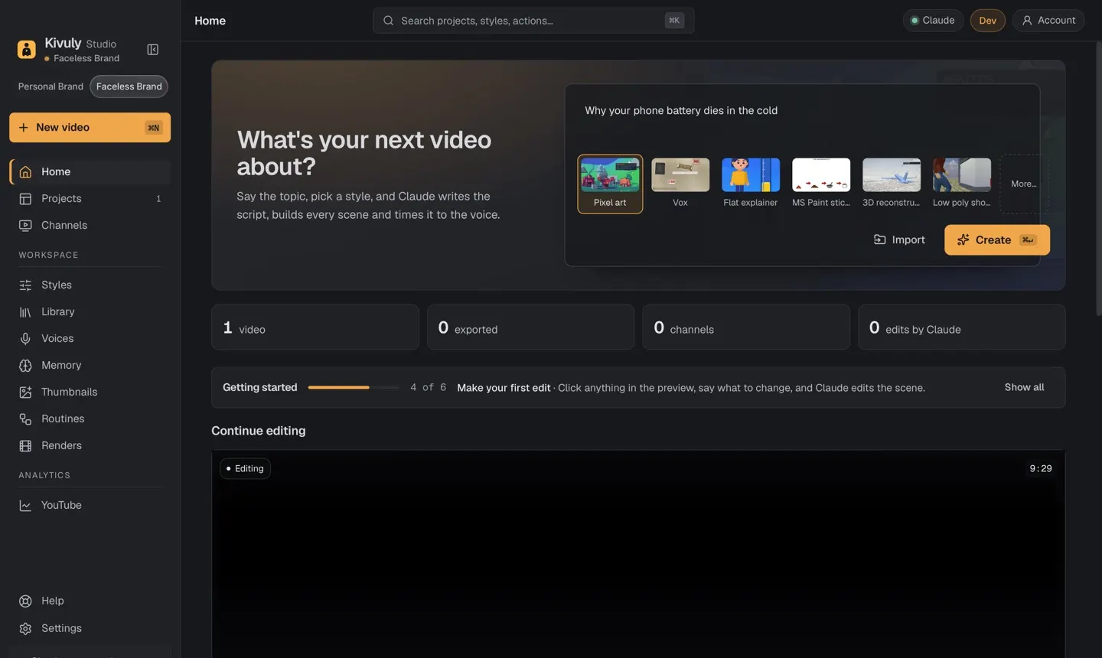The image size is (1102, 658).
Task: Select the Pixel art style thumbnail
Action: pos(610,184)
